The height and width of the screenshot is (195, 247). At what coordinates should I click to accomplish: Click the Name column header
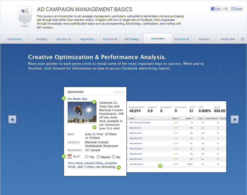click(149, 118)
